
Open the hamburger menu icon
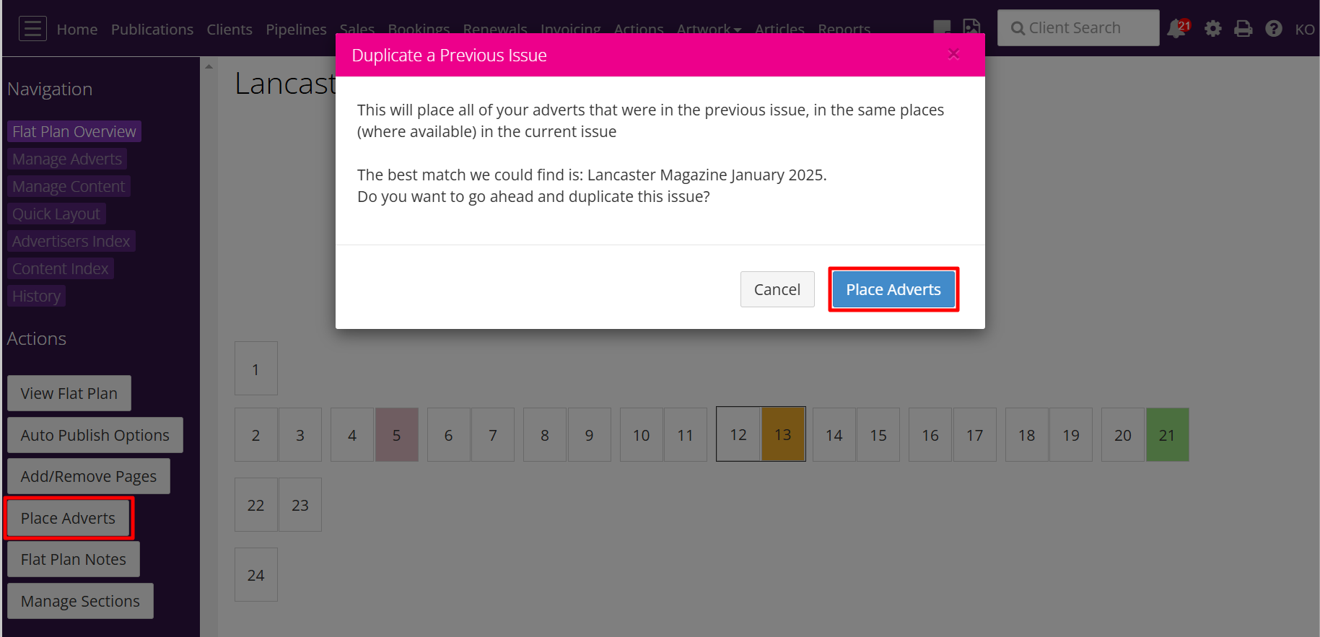coord(32,29)
